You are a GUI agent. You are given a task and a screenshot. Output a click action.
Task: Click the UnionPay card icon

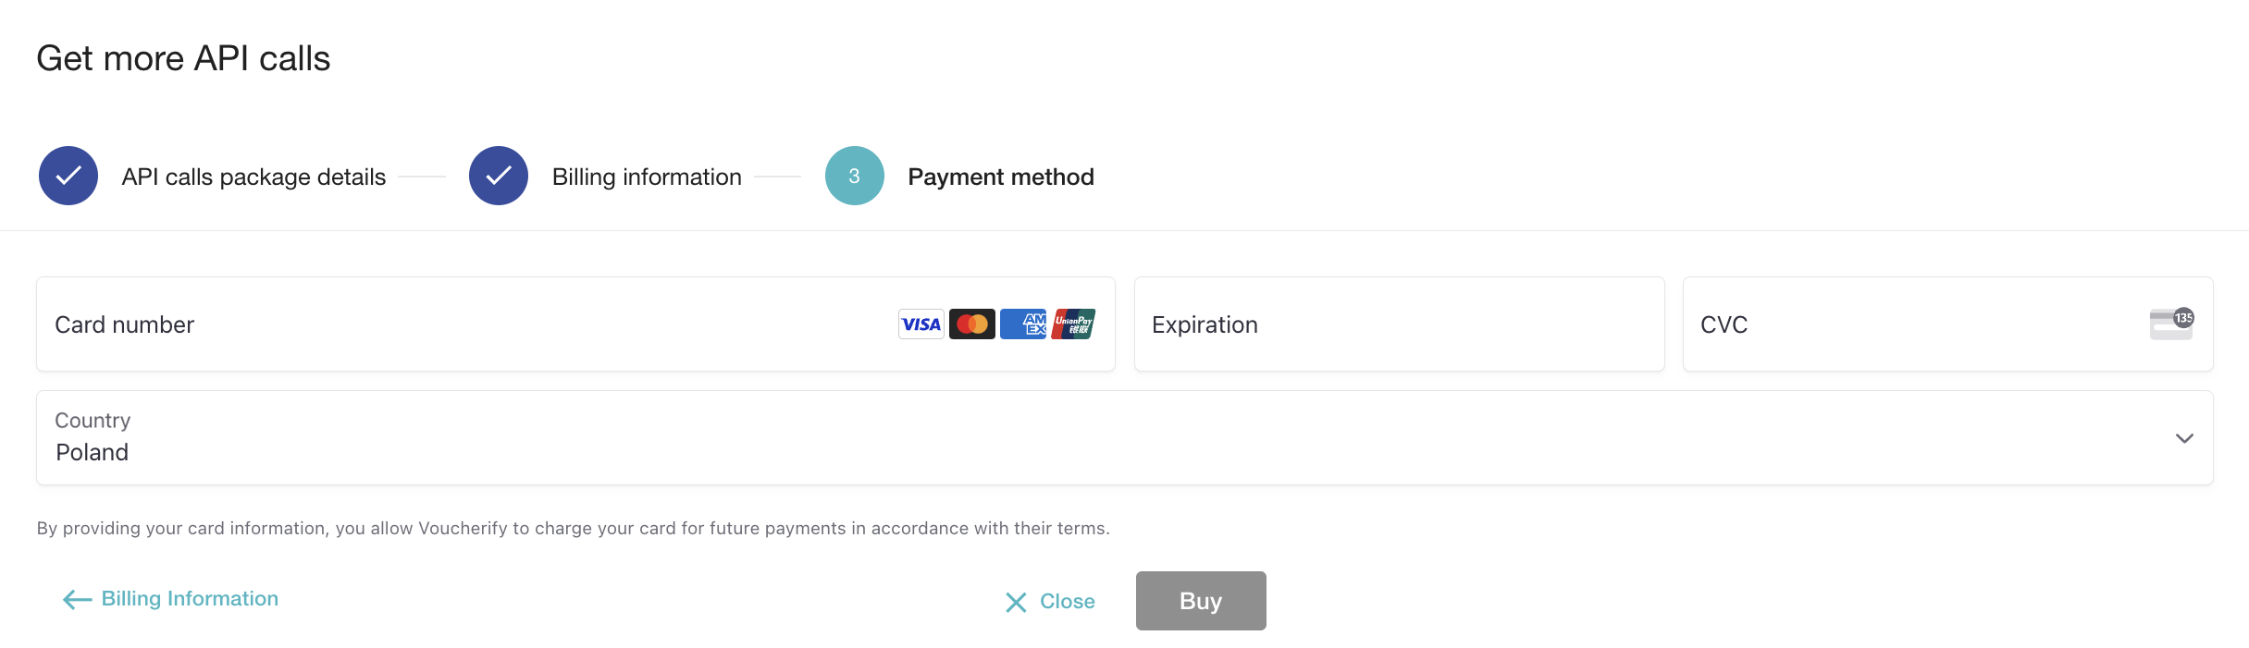tap(1073, 324)
